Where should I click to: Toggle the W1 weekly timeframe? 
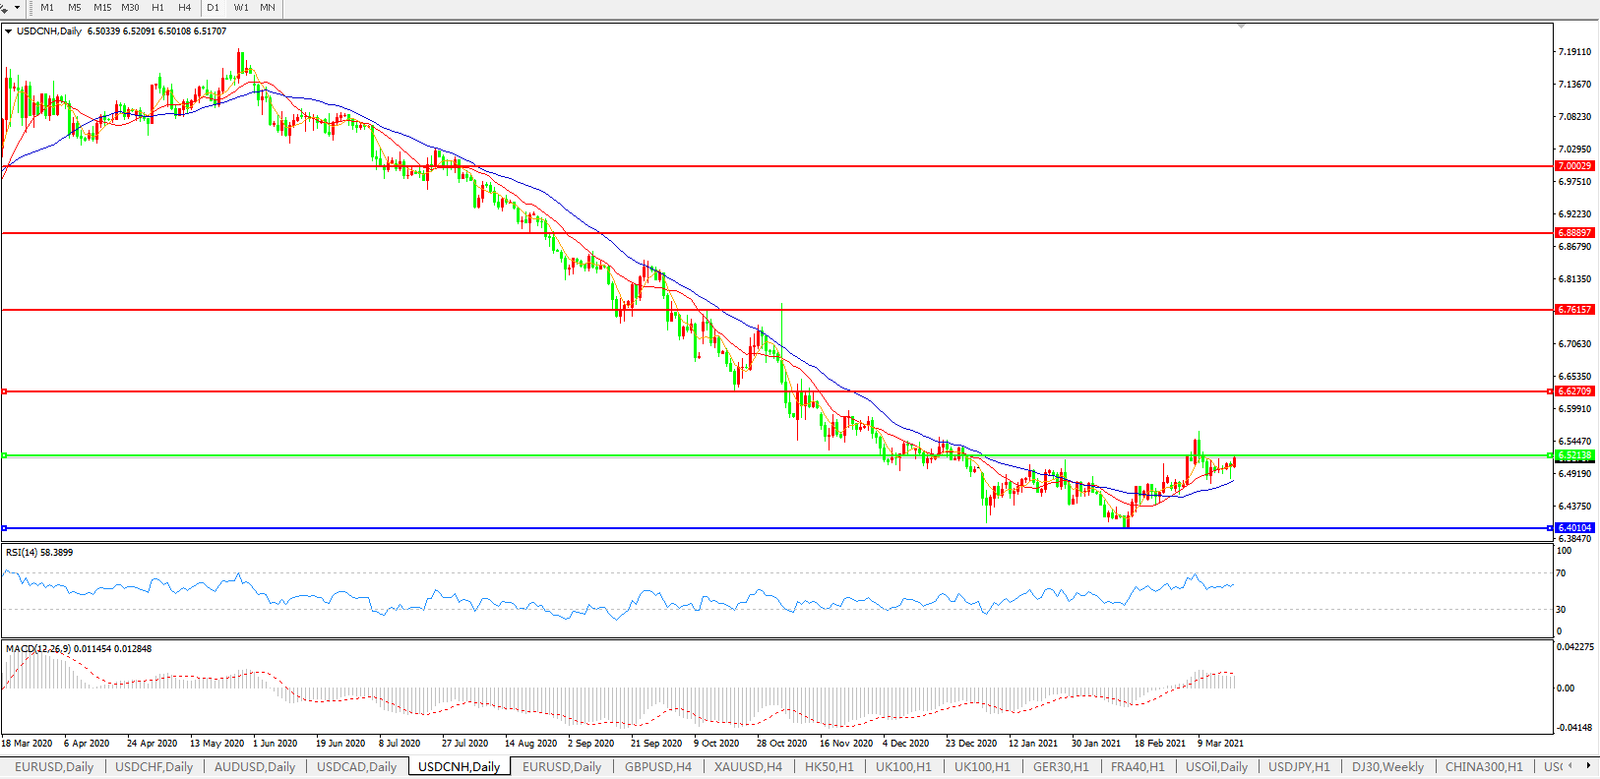tap(241, 8)
